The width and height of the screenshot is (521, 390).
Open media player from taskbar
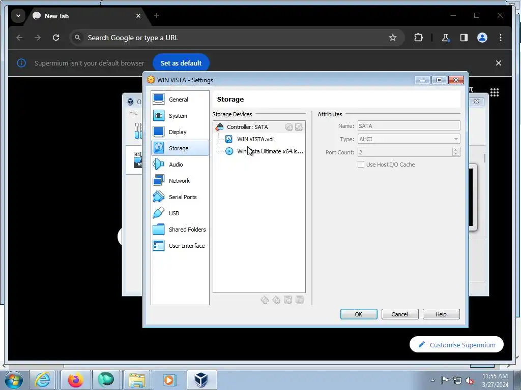click(x=169, y=380)
